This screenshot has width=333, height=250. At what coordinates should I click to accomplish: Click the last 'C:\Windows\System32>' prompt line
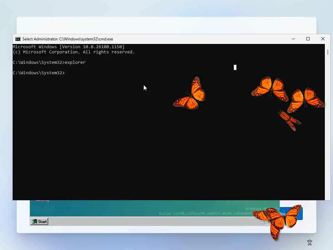point(39,73)
